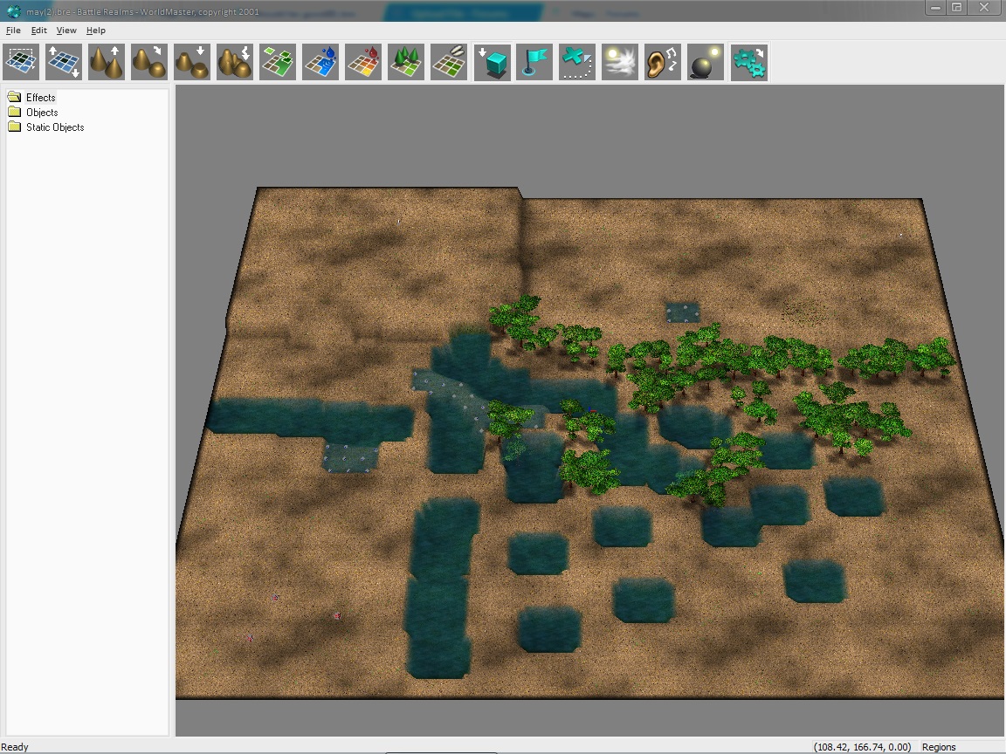Click the Effects folder icon

14,97
